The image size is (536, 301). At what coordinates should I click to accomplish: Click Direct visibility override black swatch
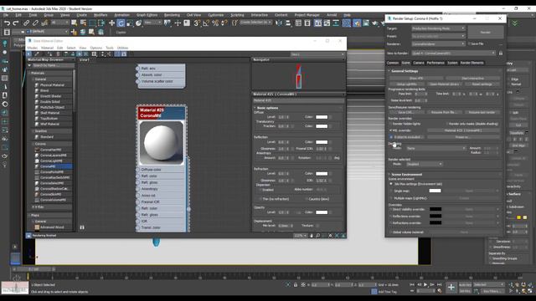435,209
